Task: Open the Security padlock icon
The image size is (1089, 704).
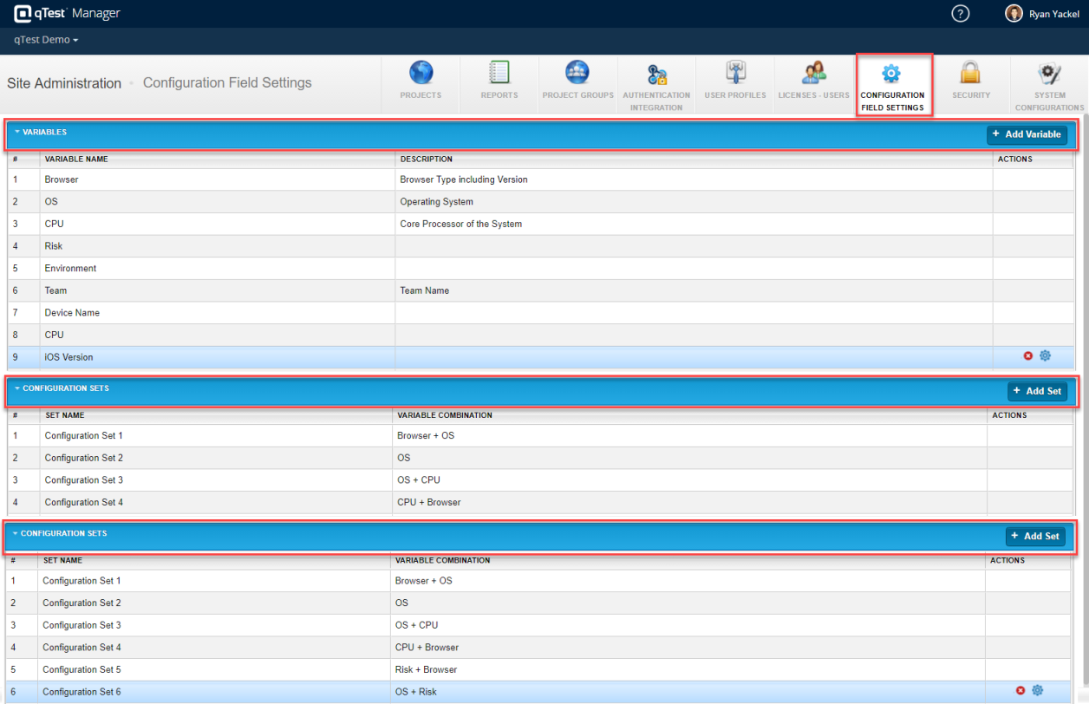Action: (x=970, y=74)
